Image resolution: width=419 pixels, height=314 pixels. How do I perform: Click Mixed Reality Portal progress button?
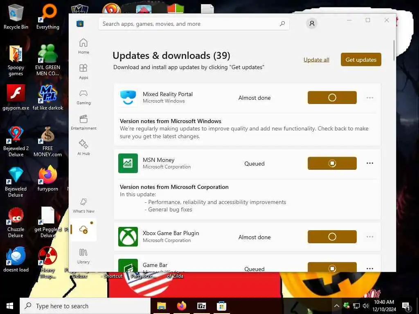coord(332,97)
